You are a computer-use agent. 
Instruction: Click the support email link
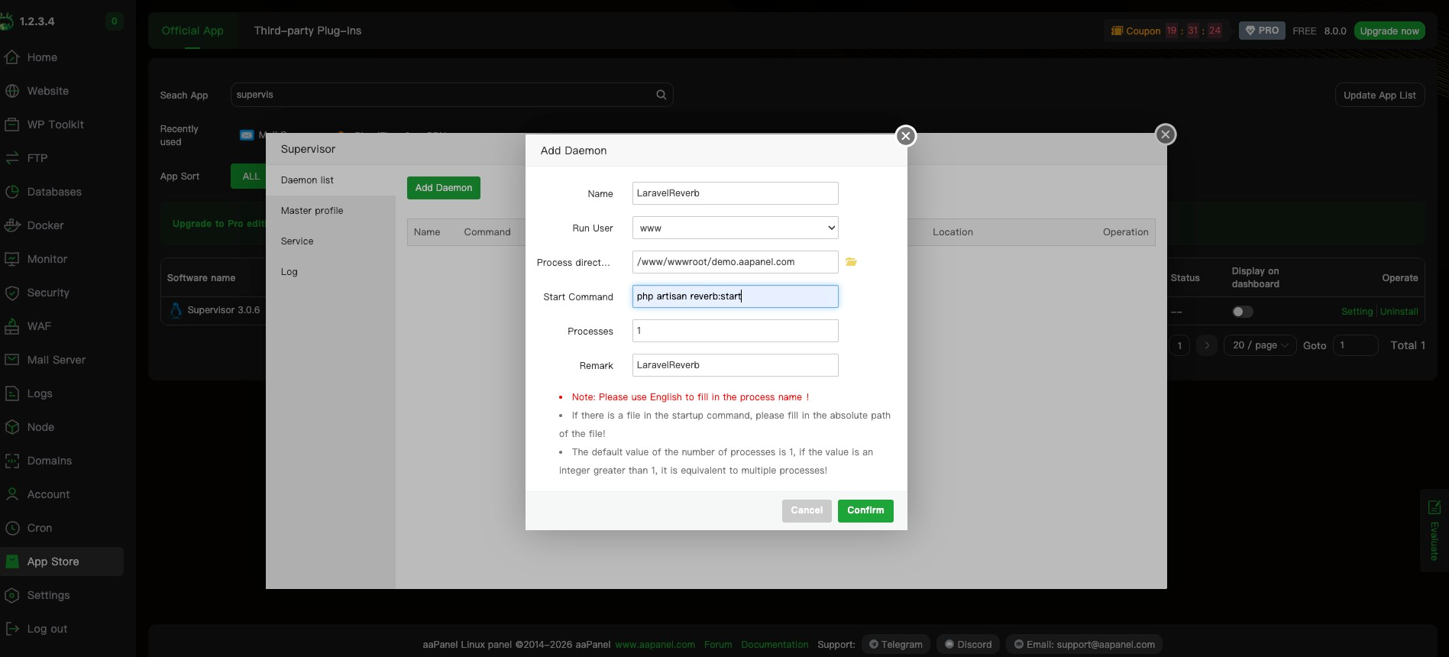coord(1085,644)
